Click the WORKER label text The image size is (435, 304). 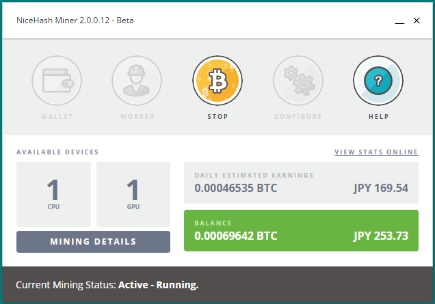point(137,117)
